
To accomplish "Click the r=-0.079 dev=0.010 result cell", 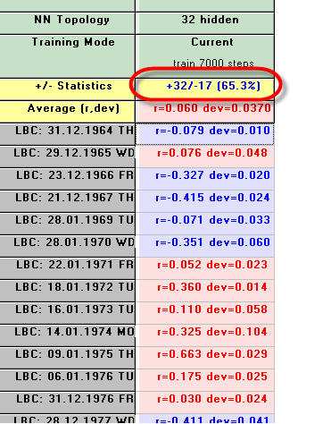I will (205, 134).
